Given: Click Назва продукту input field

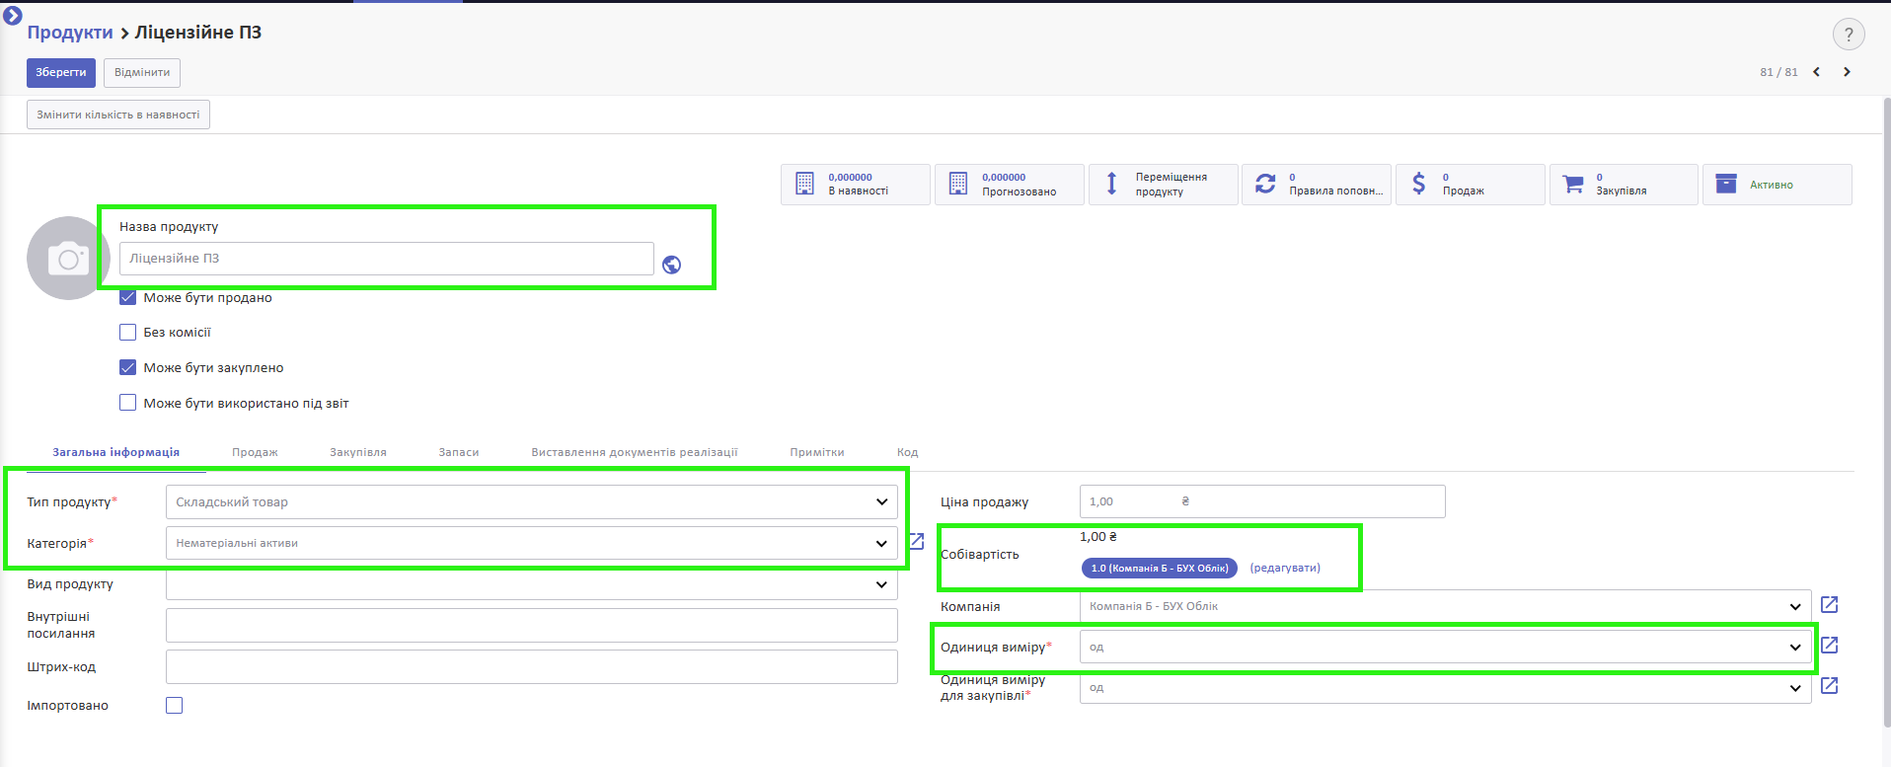Looking at the screenshot, I should click(387, 259).
